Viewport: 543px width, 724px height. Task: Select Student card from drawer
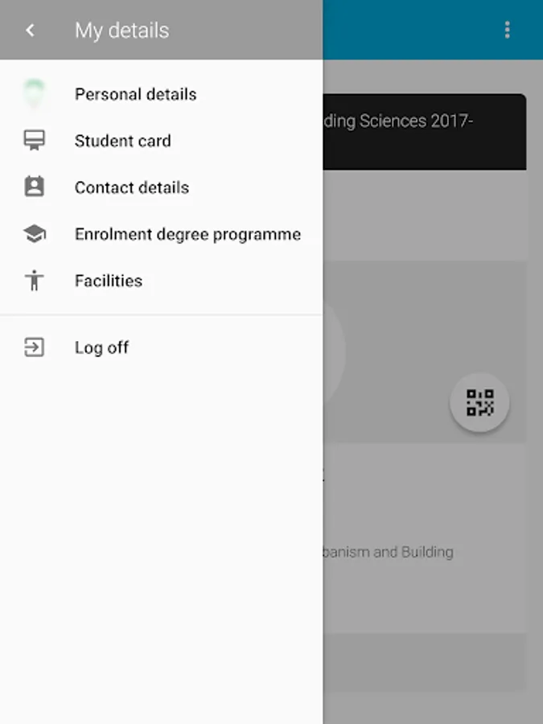[161, 141]
